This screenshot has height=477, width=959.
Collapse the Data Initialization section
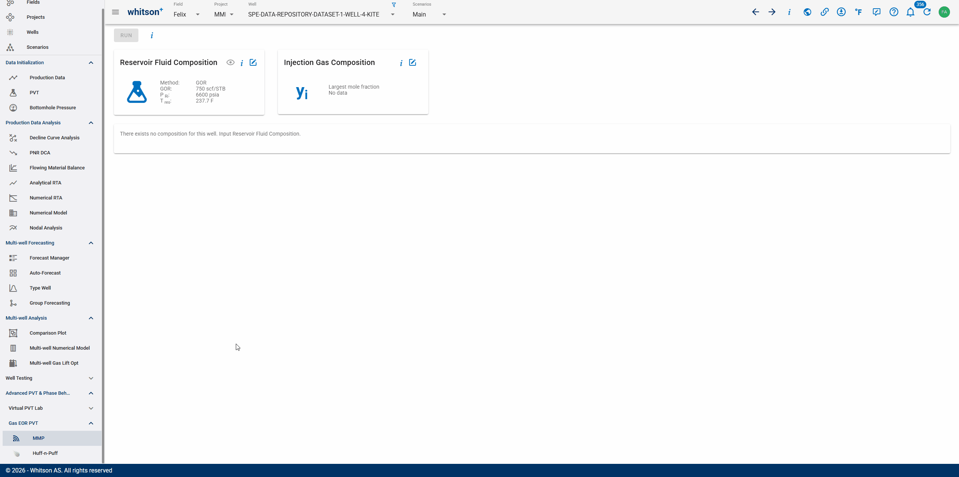(91, 63)
